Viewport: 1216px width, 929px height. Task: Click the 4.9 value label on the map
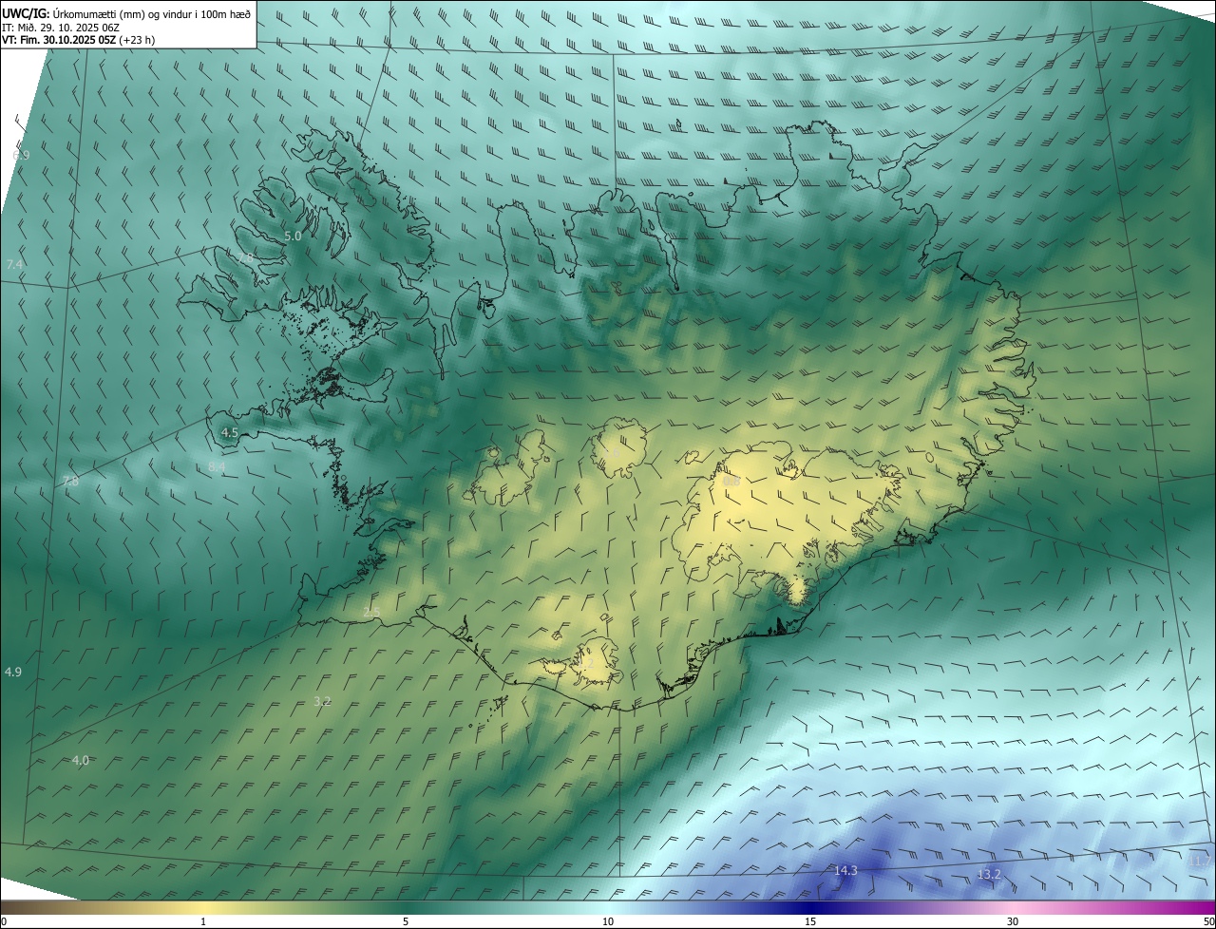point(13,672)
